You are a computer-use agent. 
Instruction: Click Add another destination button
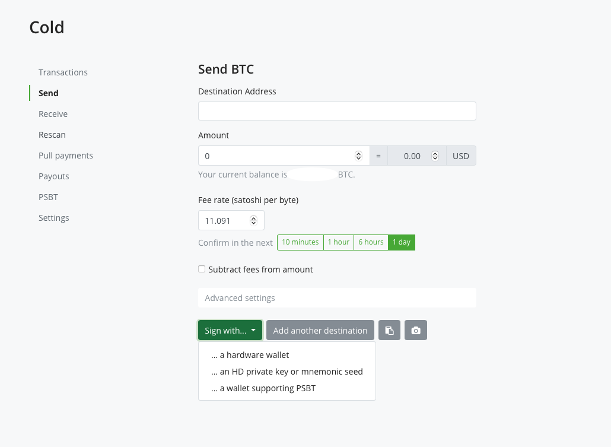(320, 331)
